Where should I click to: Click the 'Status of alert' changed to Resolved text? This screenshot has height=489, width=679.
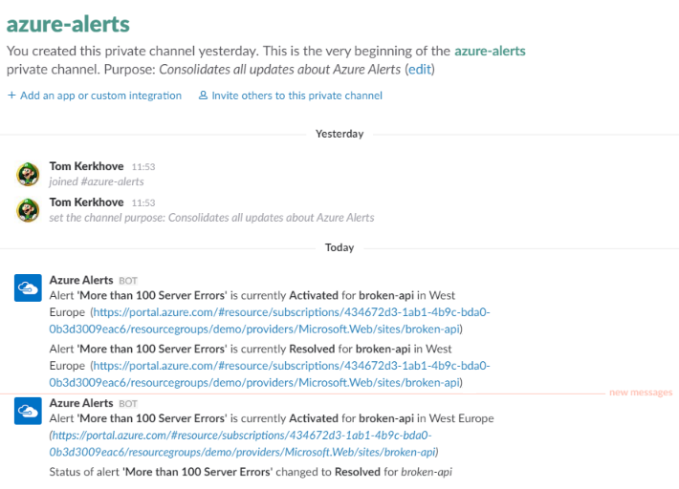coord(251,471)
